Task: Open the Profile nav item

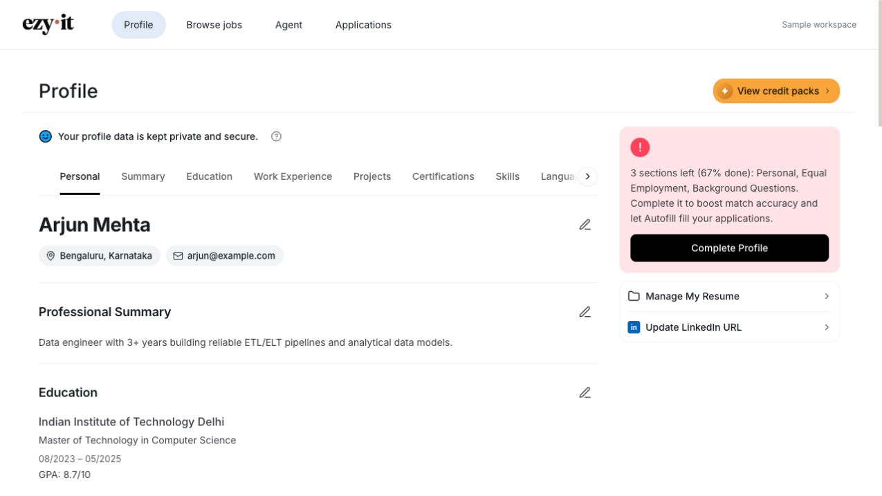Action: coord(138,25)
